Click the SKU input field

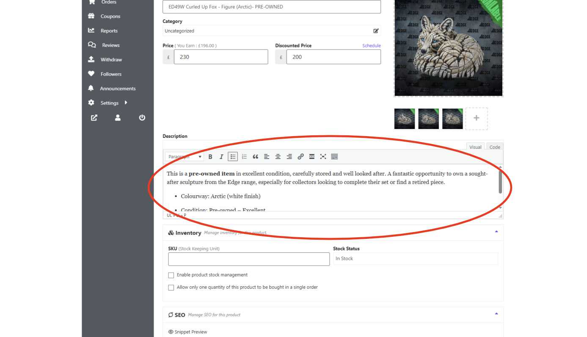point(248,259)
